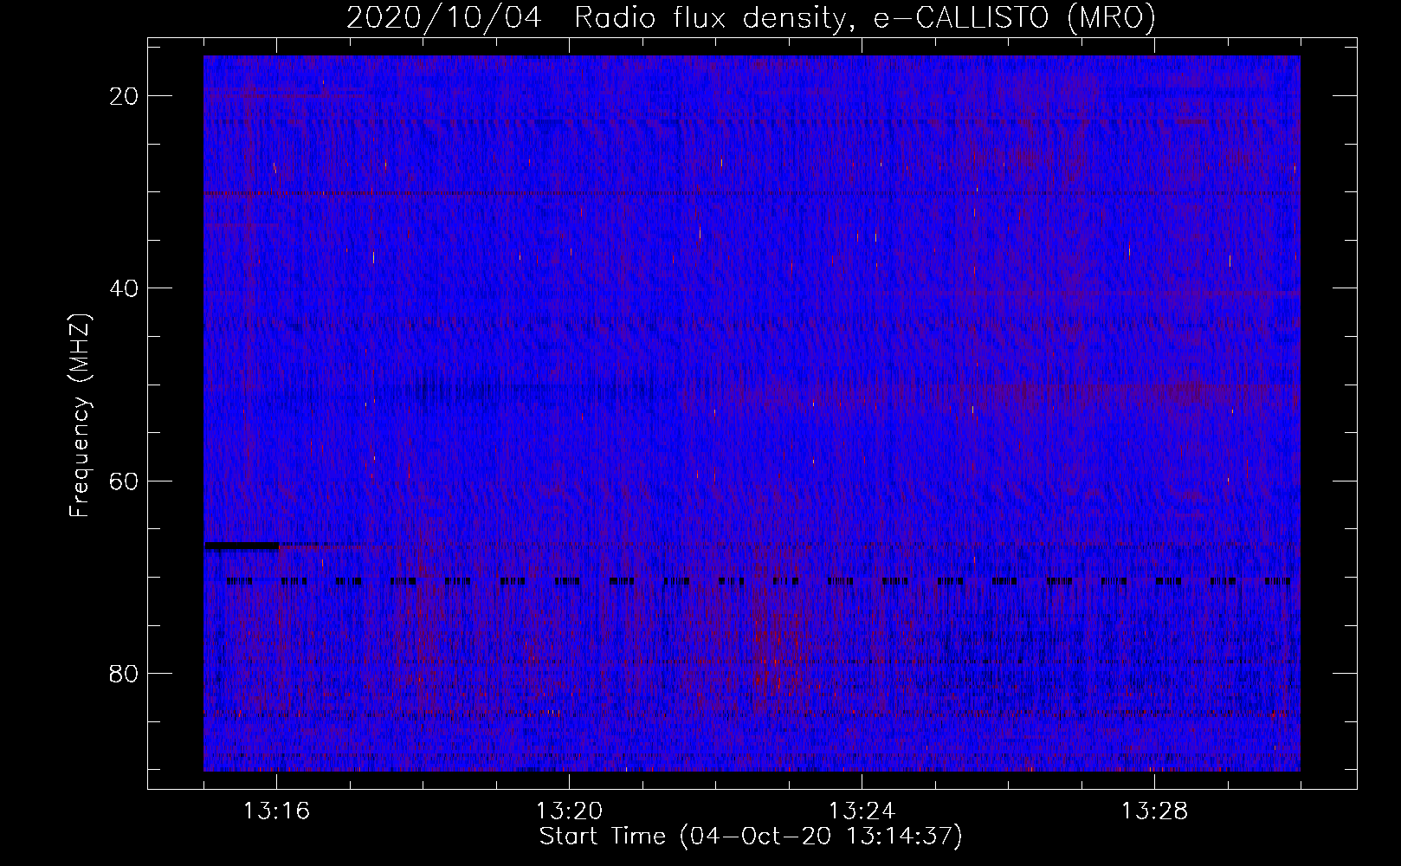Click the 13:20 time tick label
Image resolution: width=1401 pixels, height=866 pixels.
point(569,811)
